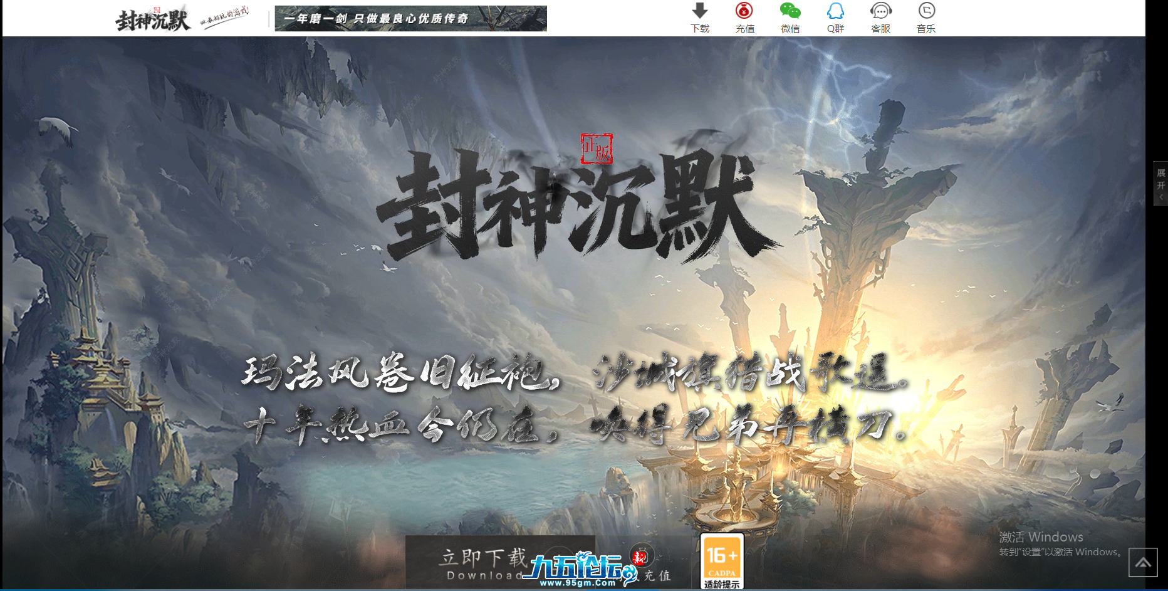
Task: Open the 一年磨一剑 banner in header
Action: [x=410, y=19]
